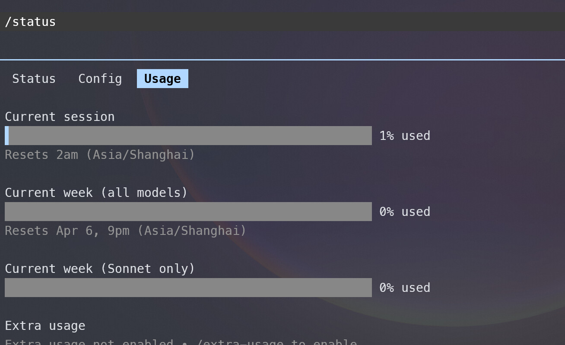Switch to the Status tab
Image resolution: width=565 pixels, height=345 pixels.
click(x=34, y=79)
